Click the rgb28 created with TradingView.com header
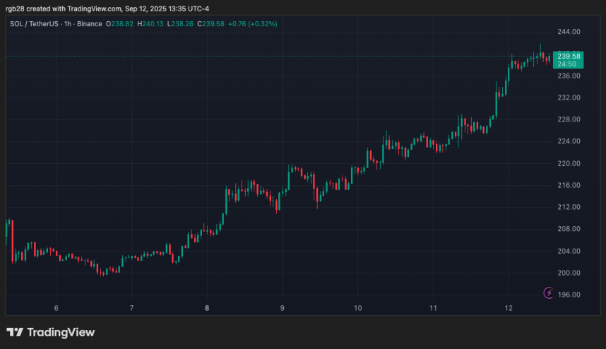This screenshot has width=606, height=349. (106, 8)
